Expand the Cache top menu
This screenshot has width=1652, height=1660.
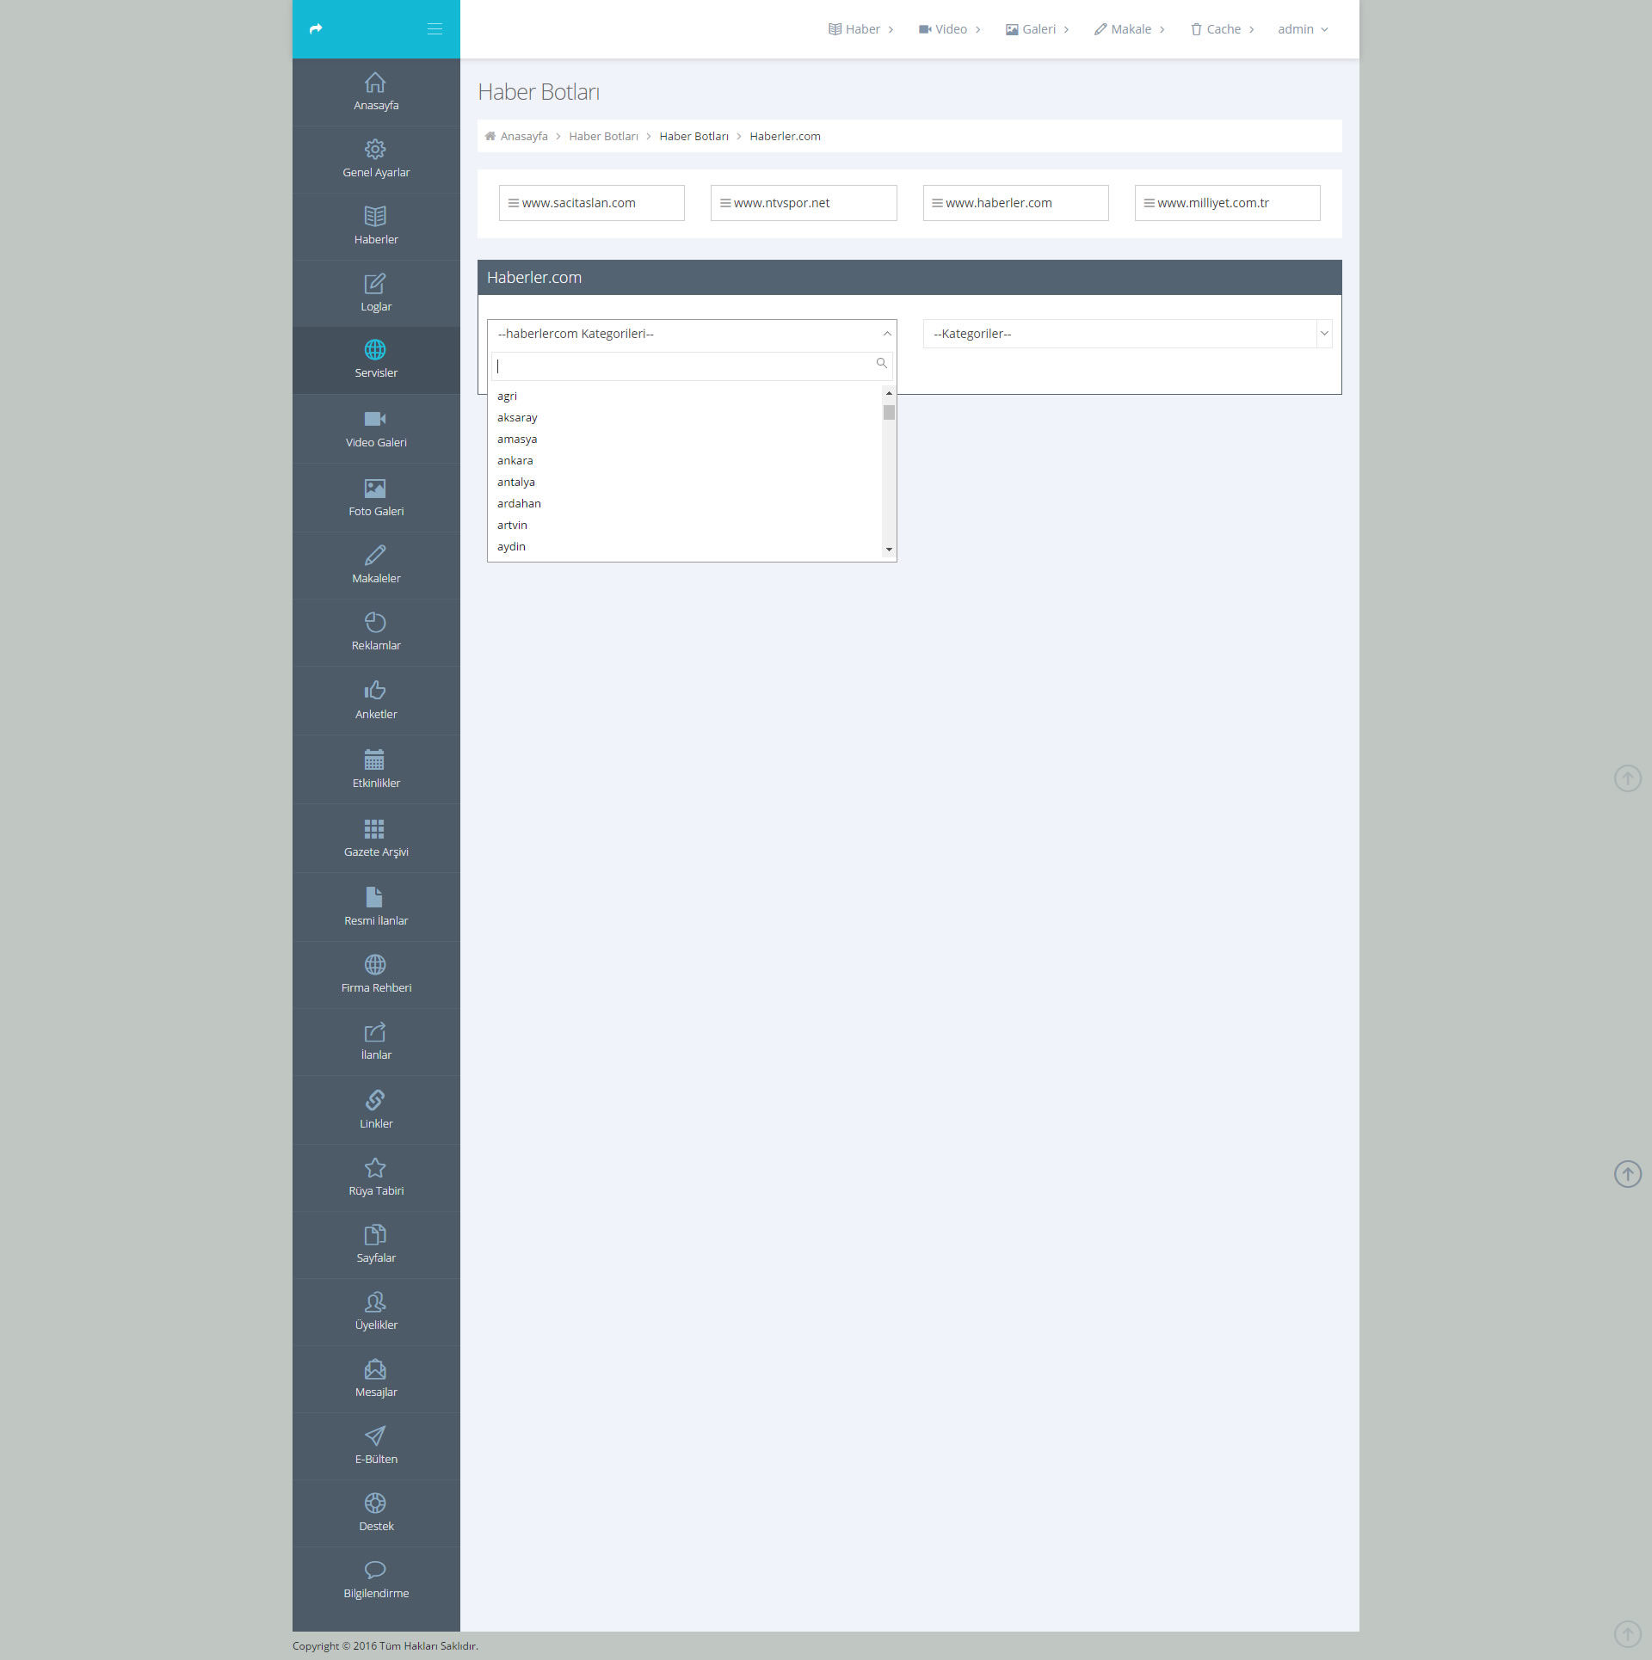[x=1223, y=29]
